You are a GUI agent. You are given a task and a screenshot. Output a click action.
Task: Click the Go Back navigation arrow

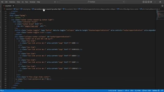tap(55, 2)
